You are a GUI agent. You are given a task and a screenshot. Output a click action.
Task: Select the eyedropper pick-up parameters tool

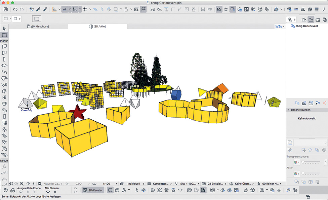pos(38,9)
